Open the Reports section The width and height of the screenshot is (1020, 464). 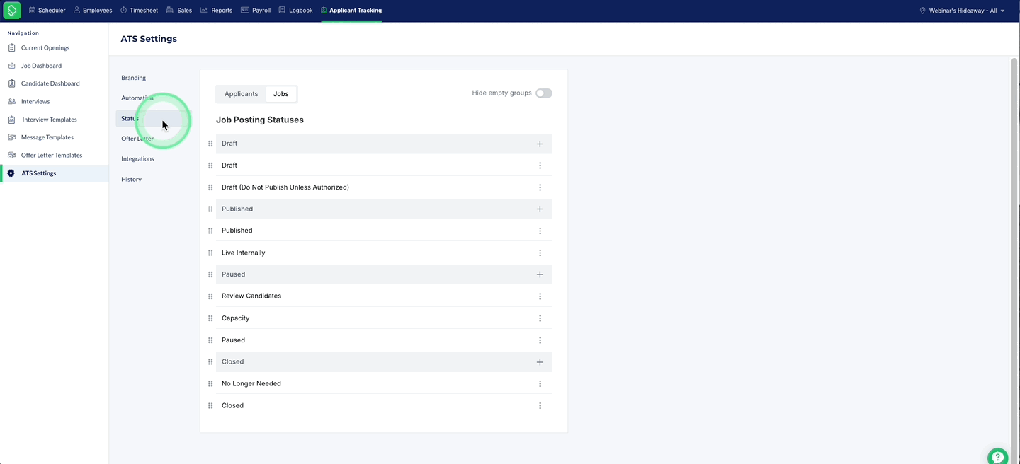(x=216, y=11)
